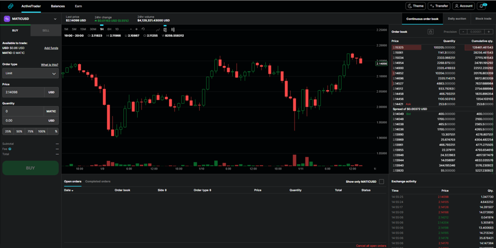Image resolution: width=496 pixels, height=248 pixels.
Task: Switch to the Completed orders tab
Action: pyautogui.click(x=98, y=182)
